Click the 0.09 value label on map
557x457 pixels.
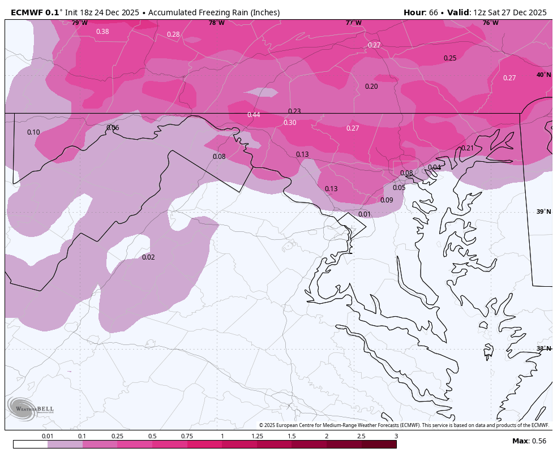point(387,200)
